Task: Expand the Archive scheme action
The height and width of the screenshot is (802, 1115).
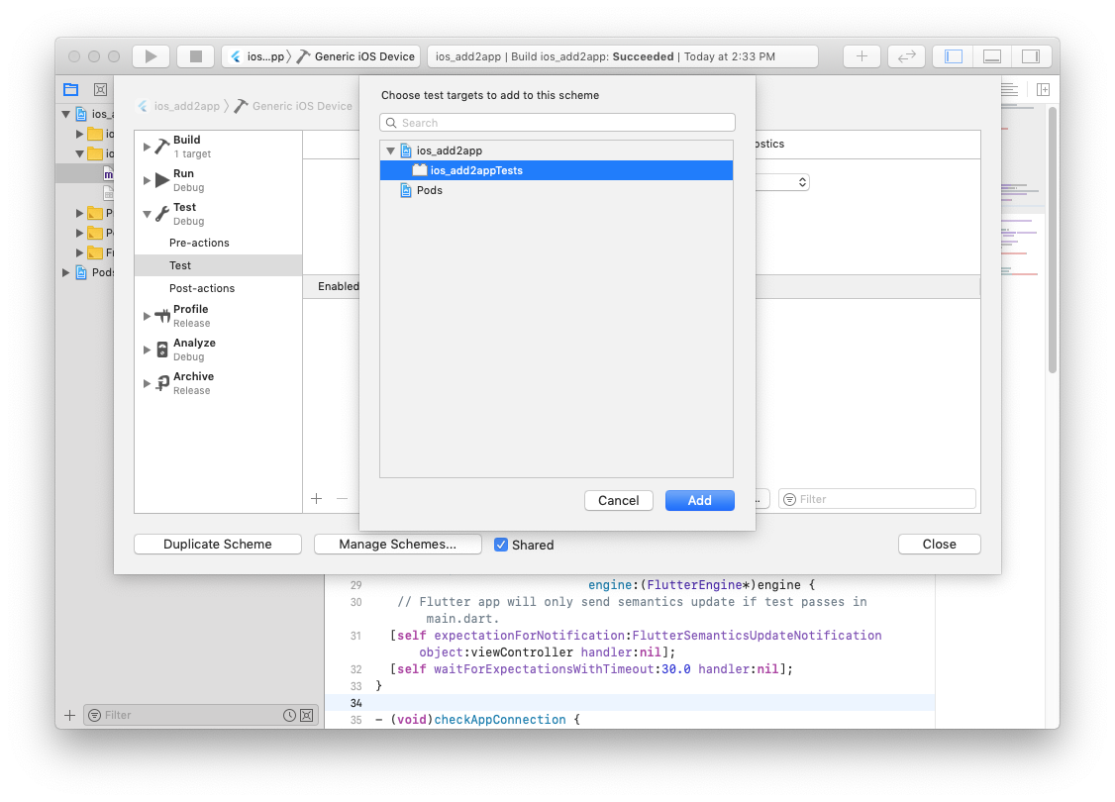Action: coord(147,383)
